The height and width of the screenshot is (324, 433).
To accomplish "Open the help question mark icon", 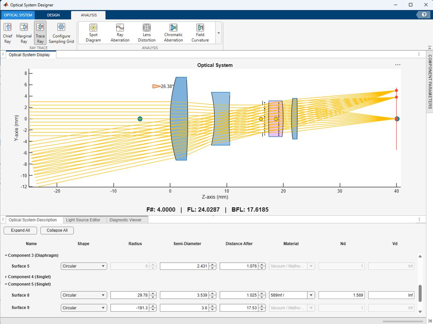I will (x=424, y=14).
